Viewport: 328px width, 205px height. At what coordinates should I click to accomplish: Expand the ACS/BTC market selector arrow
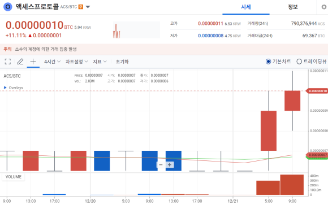[88, 7]
